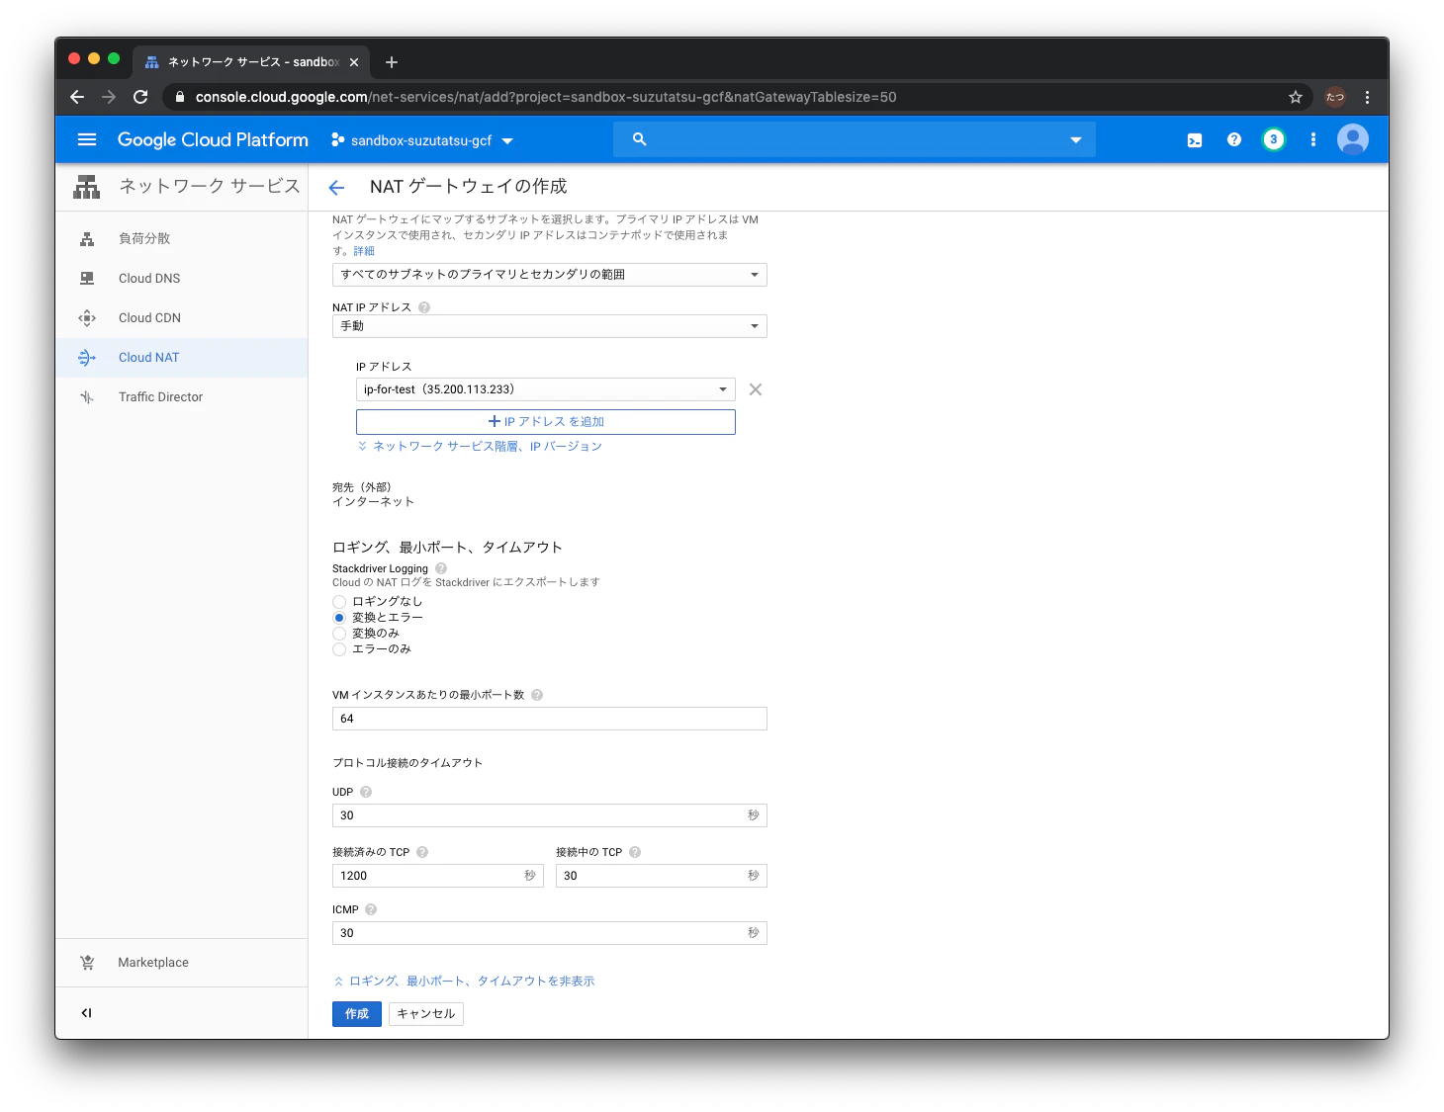Show help for ICMP timeout

[x=371, y=909]
